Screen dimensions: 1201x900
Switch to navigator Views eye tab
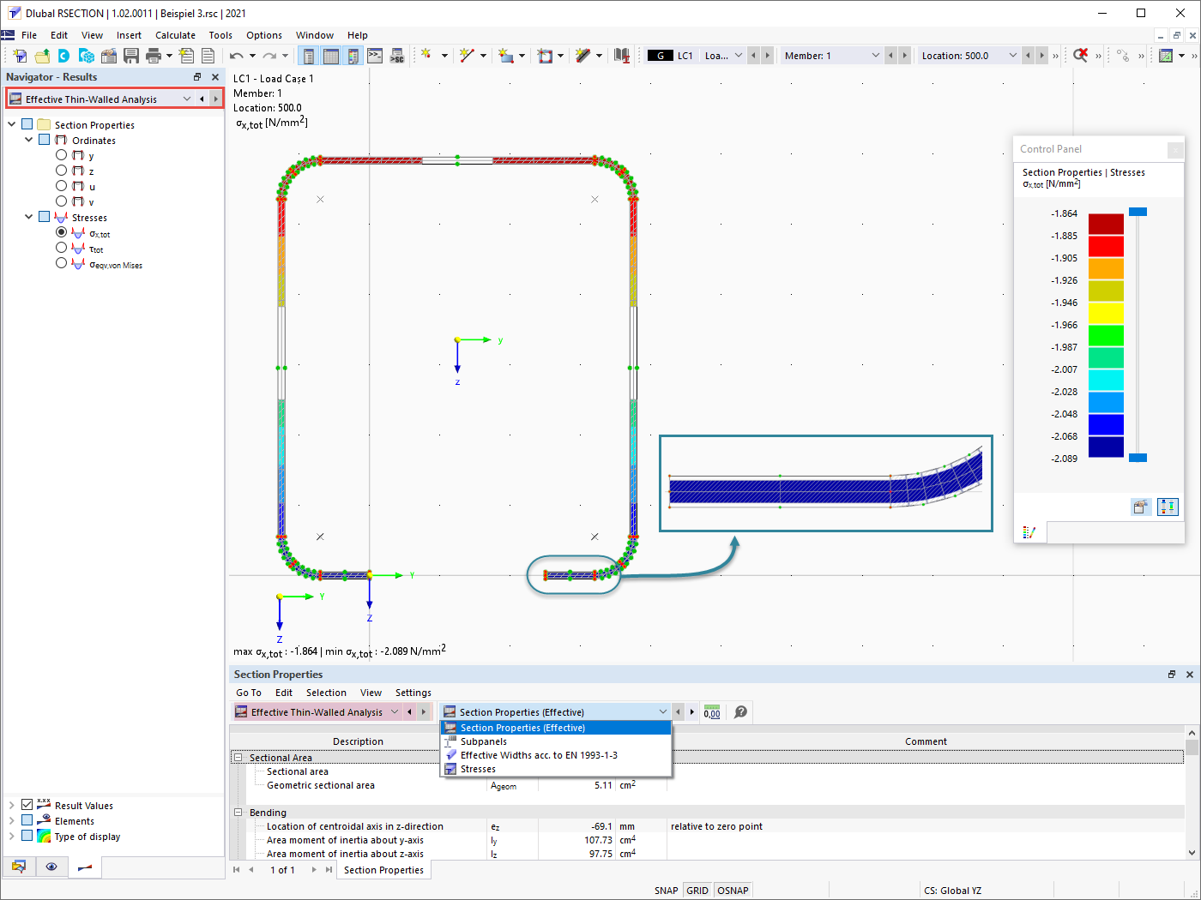pyautogui.click(x=51, y=867)
